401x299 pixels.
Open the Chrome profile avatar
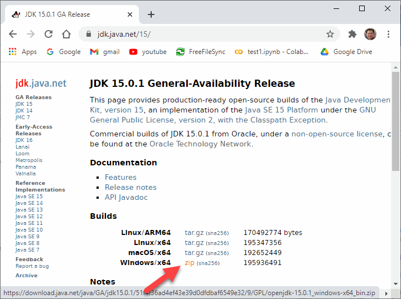click(370, 34)
